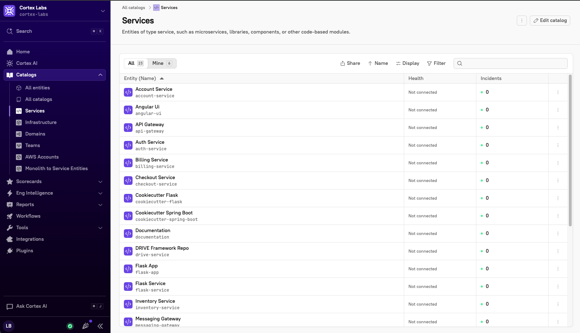Expand the Eng Intelligence section
This screenshot has width=580, height=333.
click(x=100, y=193)
